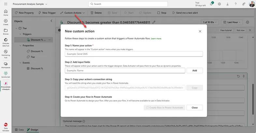Open the more options ellipsis on the Discount % trigger
The width and height of the screenshot is (256, 133).
click(50, 40)
